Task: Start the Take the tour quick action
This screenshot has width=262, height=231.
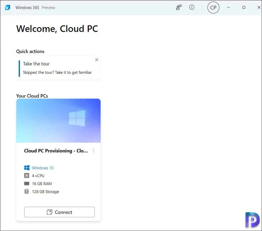Action: click(59, 68)
